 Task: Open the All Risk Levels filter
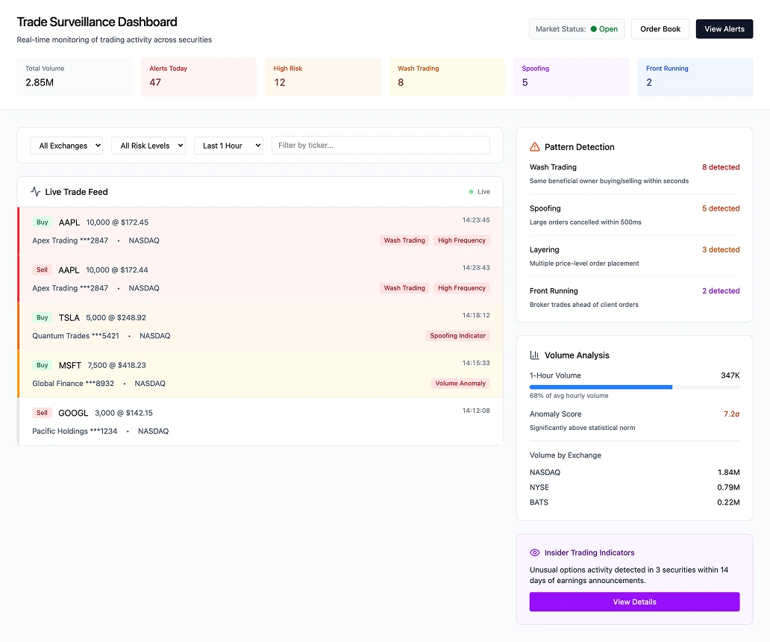[x=148, y=146]
